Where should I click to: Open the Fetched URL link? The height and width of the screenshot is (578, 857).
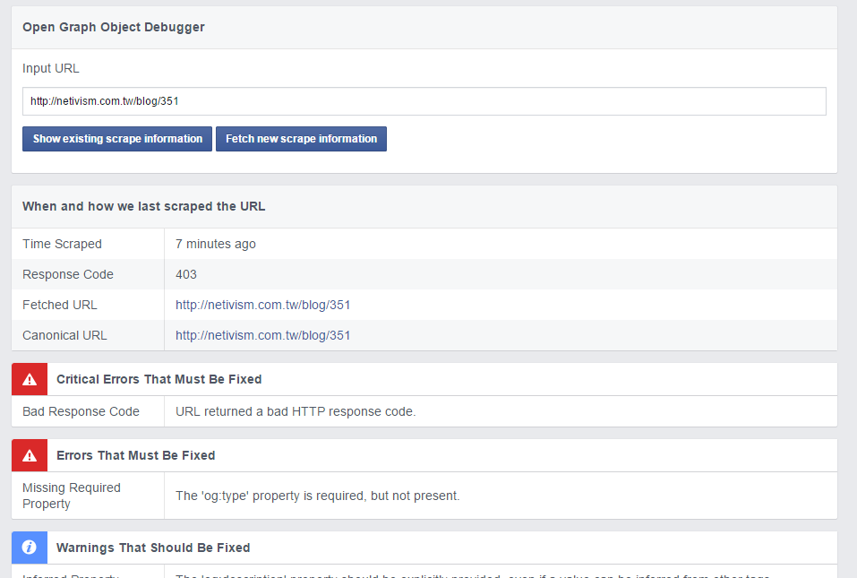click(x=262, y=305)
